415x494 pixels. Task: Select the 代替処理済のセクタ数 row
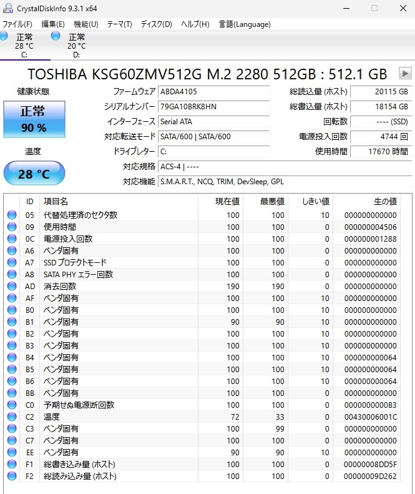click(202, 215)
